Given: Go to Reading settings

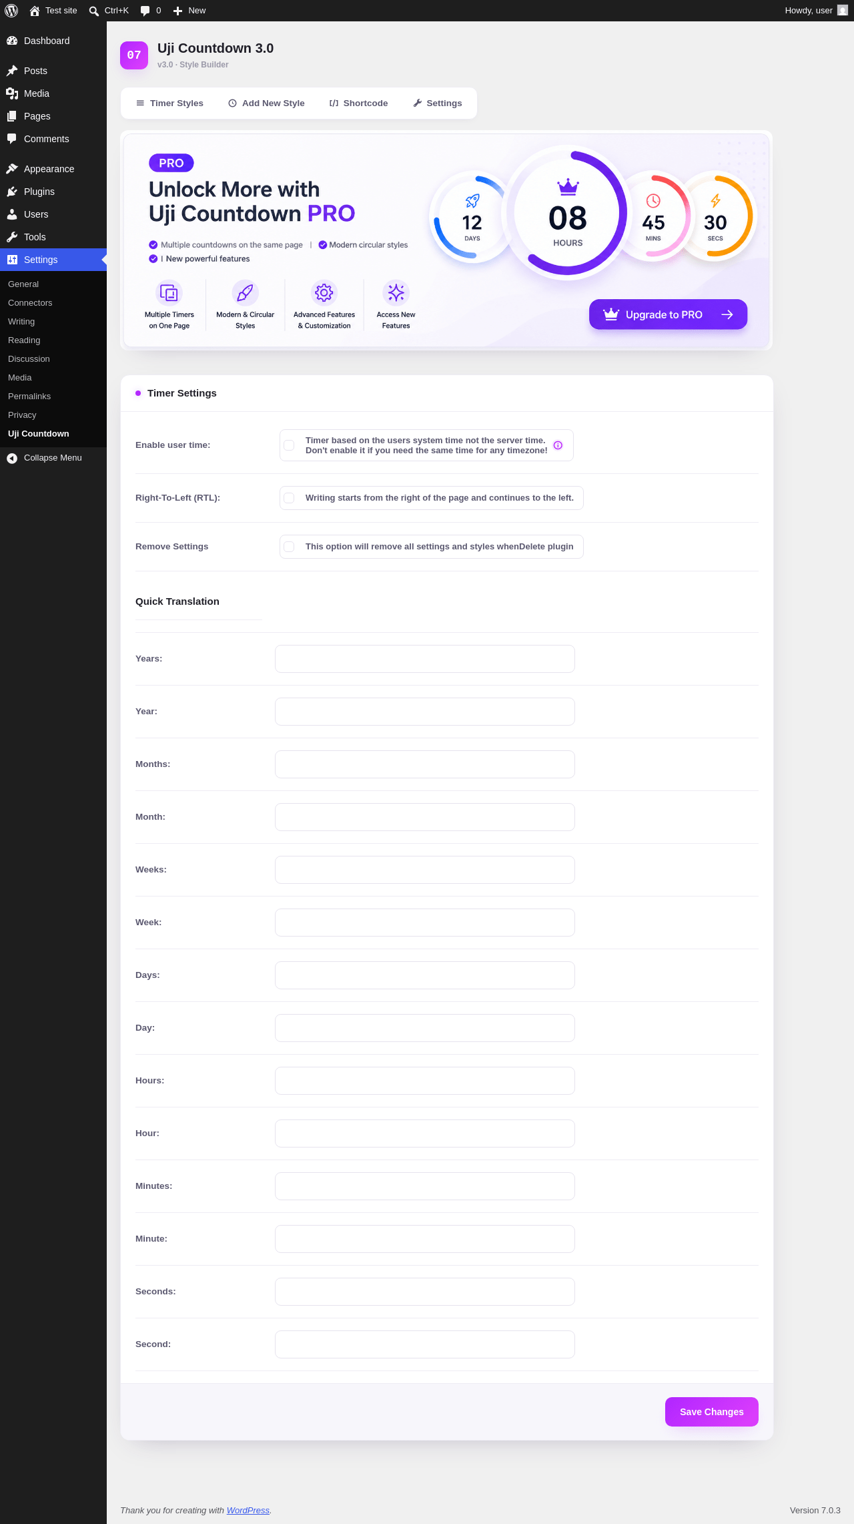Looking at the screenshot, I should [24, 340].
